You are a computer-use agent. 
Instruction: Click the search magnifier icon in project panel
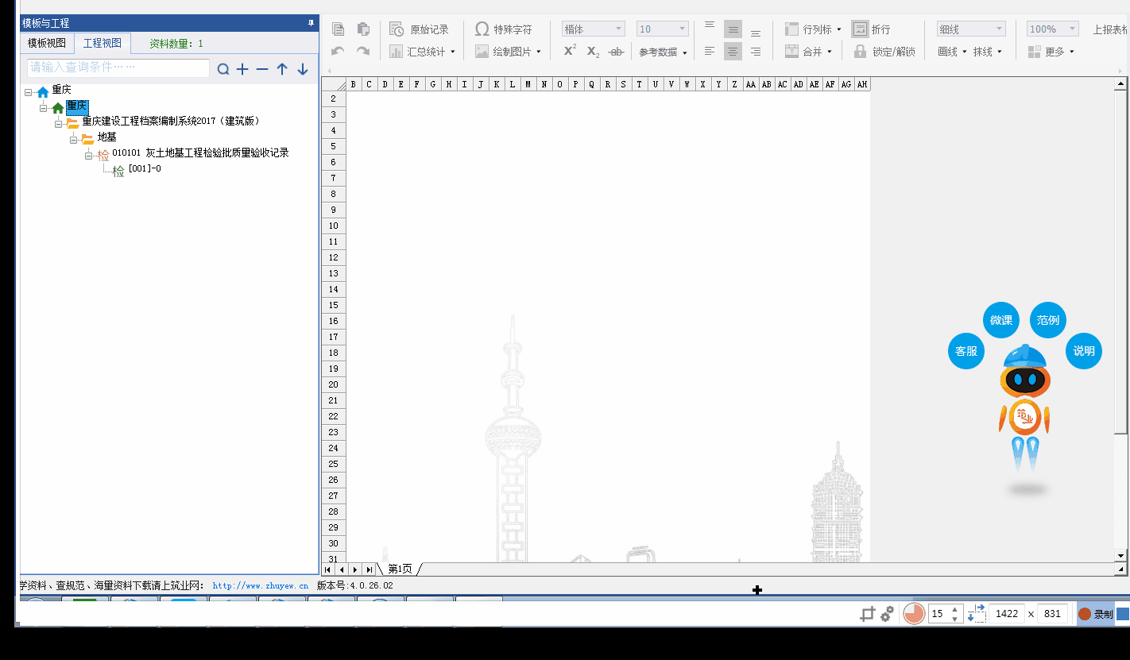point(223,69)
